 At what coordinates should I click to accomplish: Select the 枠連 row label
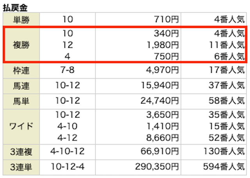click(21, 70)
